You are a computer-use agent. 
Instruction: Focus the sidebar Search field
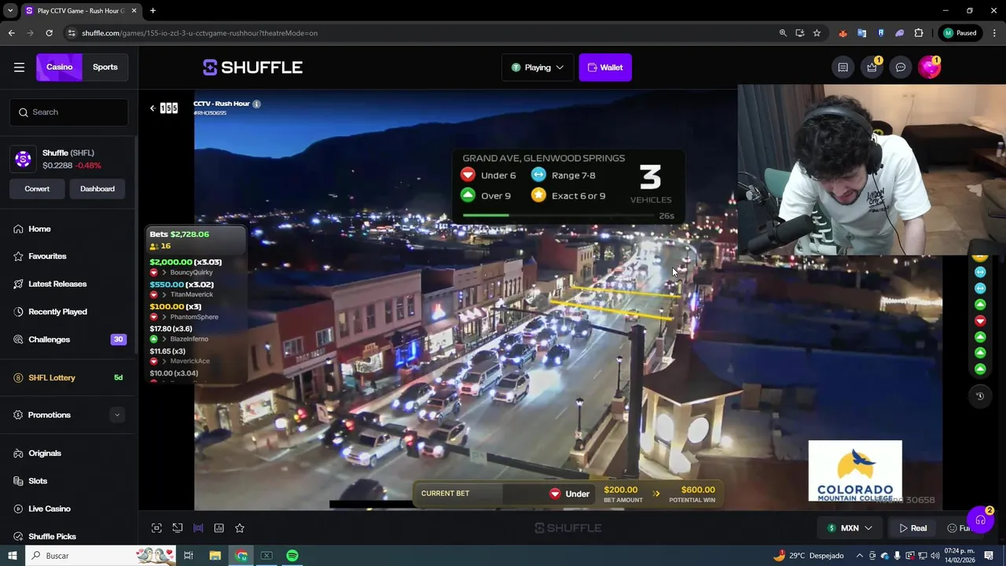tap(69, 112)
